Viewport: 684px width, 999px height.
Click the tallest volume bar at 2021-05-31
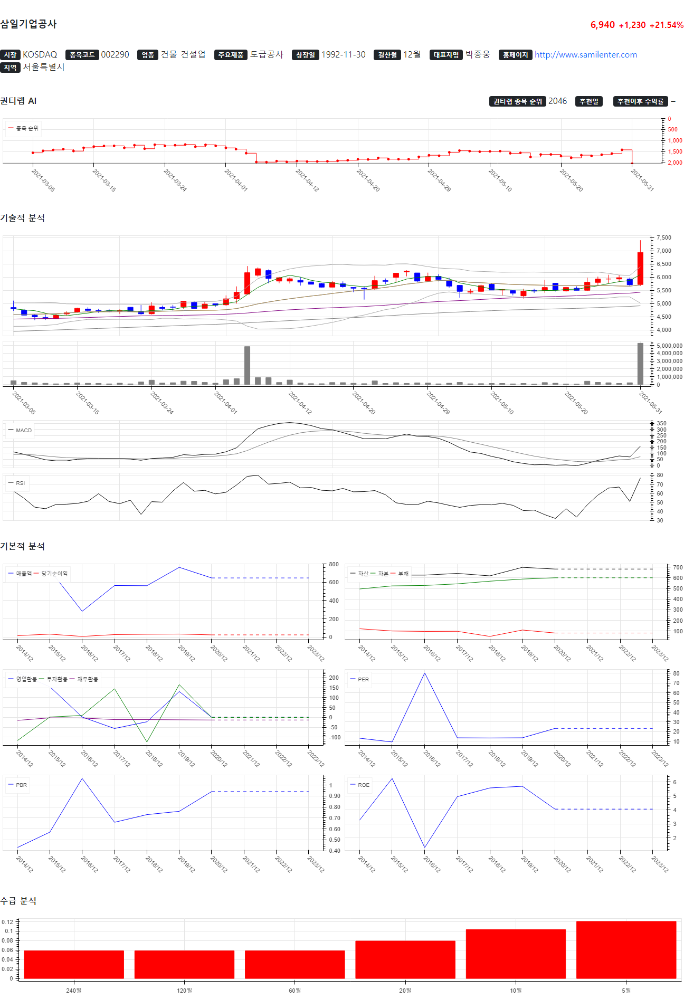pos(640,364)
